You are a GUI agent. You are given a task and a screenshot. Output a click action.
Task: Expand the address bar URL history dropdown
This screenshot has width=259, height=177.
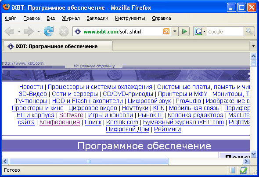point(175,31)
